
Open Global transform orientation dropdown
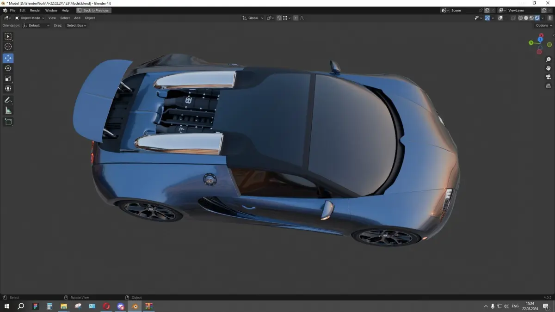(253, 18)
